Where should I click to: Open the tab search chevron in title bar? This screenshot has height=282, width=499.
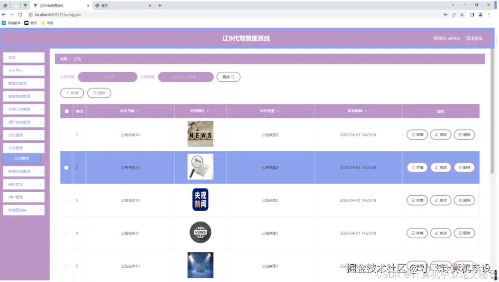[x=453, y=5]
